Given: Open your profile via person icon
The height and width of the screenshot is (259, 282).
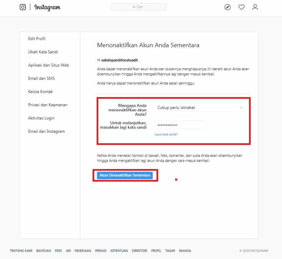Looking at the screenshot, I should click(255, 7).
